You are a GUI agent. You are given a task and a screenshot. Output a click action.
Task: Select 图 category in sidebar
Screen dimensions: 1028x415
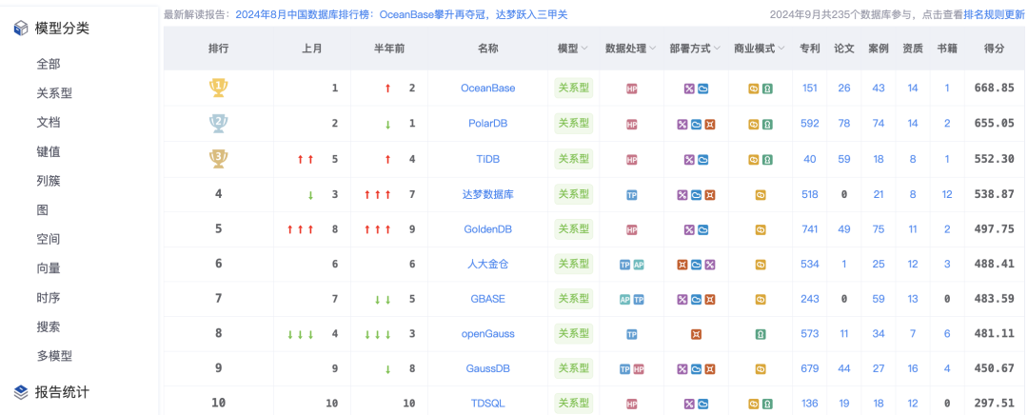pyautogui.click(x=43, y=209)
